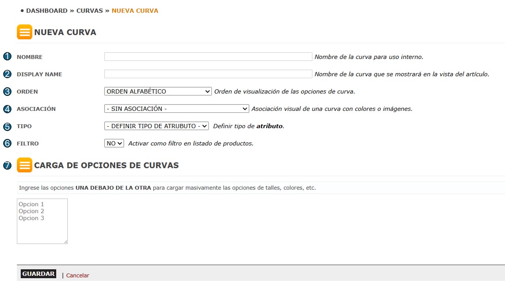Click the orange menu icon beside Nueva Curva
Screen dimensions: 505x284
[x=24, y=32]
